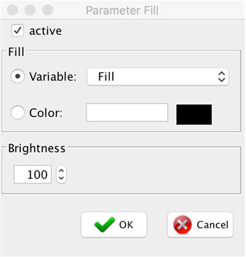Click the Brightness value field showing 100
This screenshot has width=246, height=257.
pyautogui.click(x=32, y=174)
